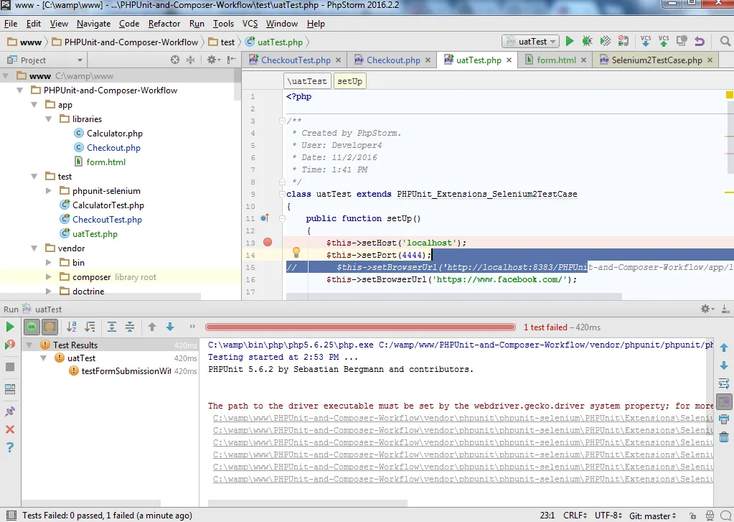734x522 pixels.
Task: Click the Debug uatTest bug icon
Action: pyautogui.click(x=588, y=42)
